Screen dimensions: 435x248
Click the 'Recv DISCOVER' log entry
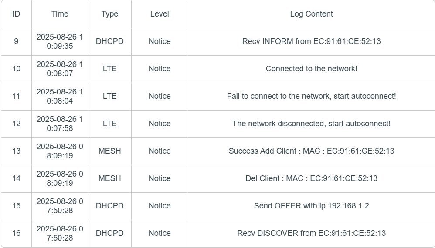tap(311, 233)
